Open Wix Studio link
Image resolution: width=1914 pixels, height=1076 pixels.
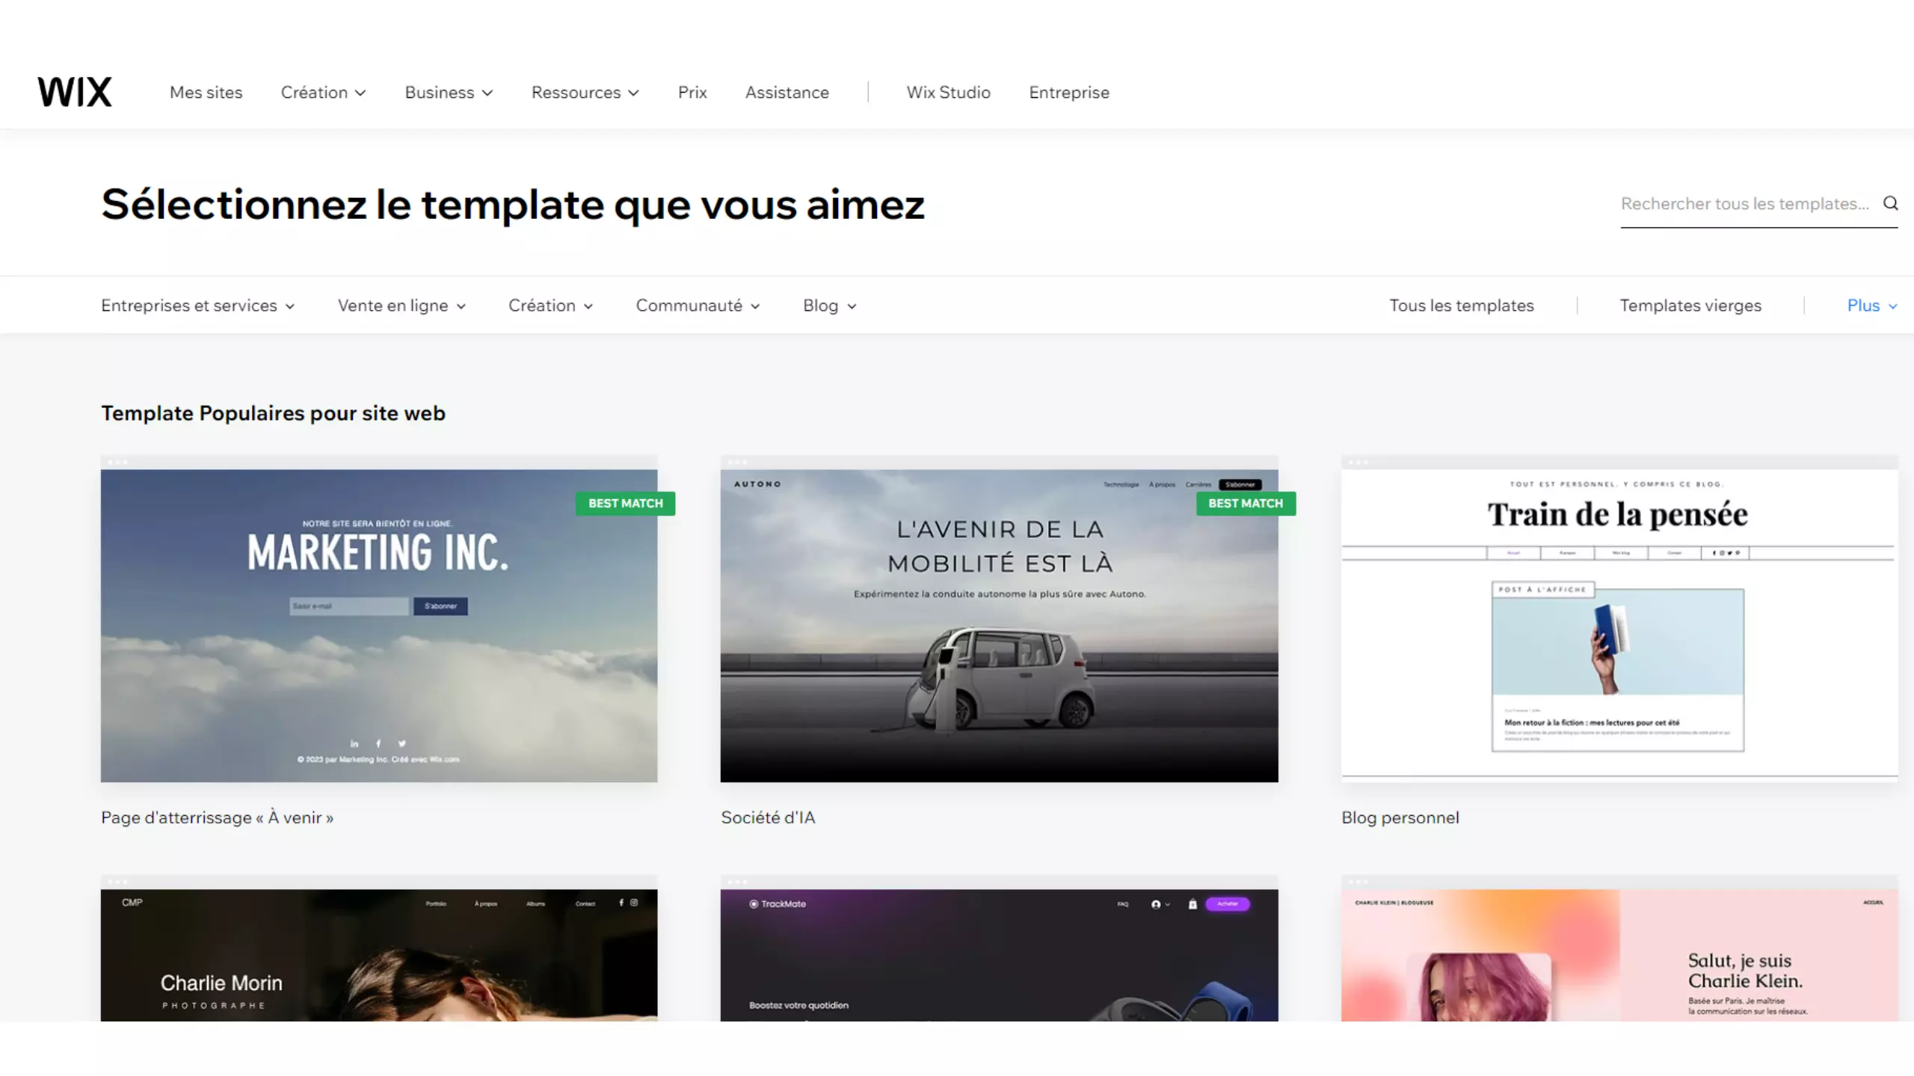(x=948, y=93)
